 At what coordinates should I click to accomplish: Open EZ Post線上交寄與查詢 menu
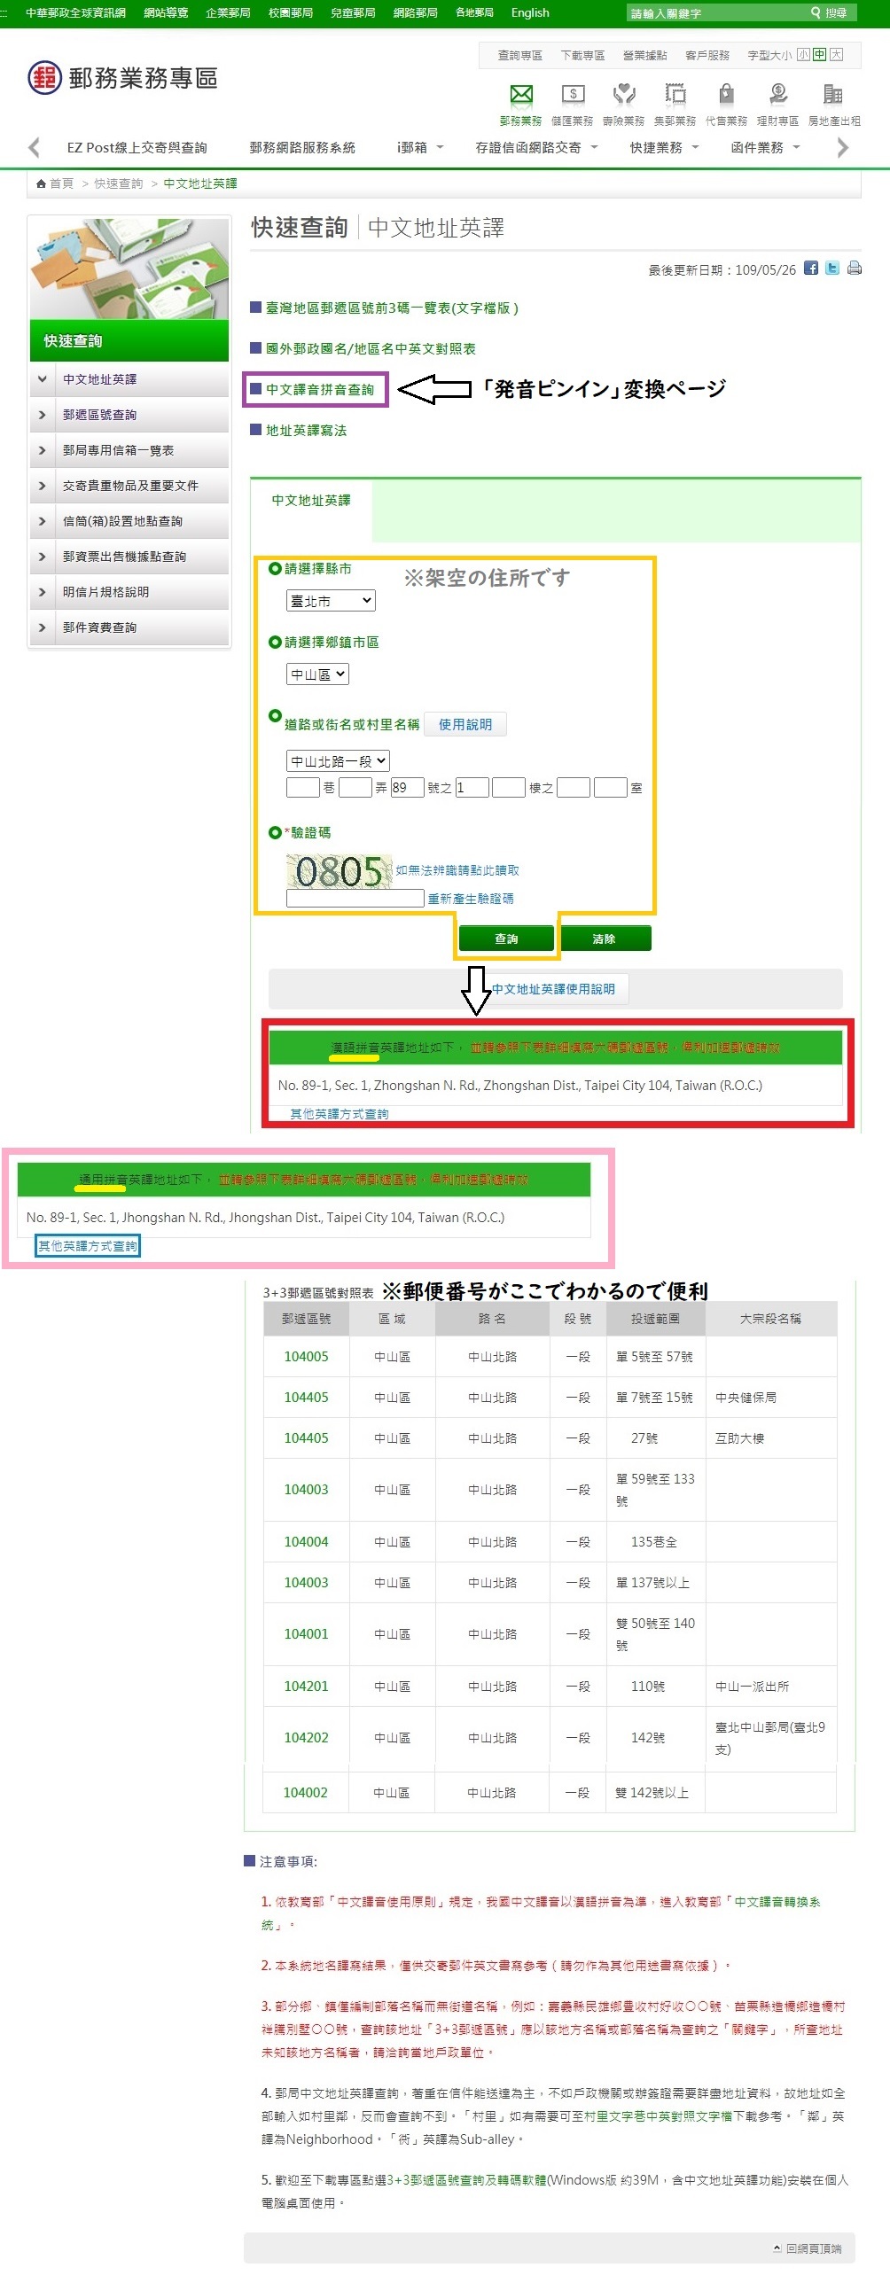coord(137,147)
